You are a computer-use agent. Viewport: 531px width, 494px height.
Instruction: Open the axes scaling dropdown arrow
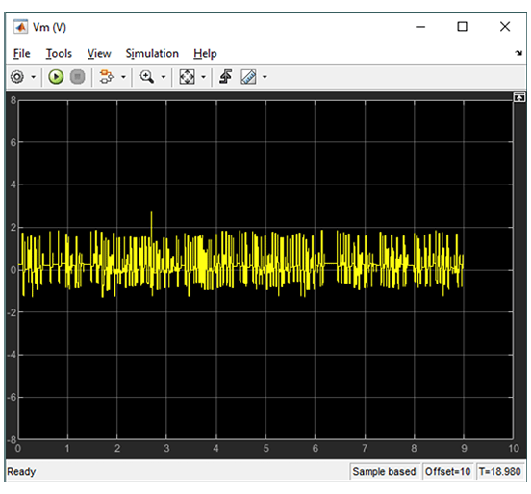coord(203,77)
